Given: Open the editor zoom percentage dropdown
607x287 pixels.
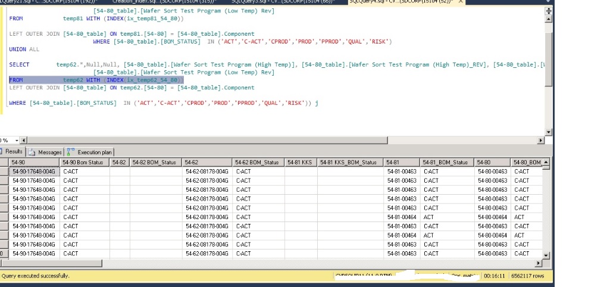Looking at the screenshot, I should click(x=17, y=140).
